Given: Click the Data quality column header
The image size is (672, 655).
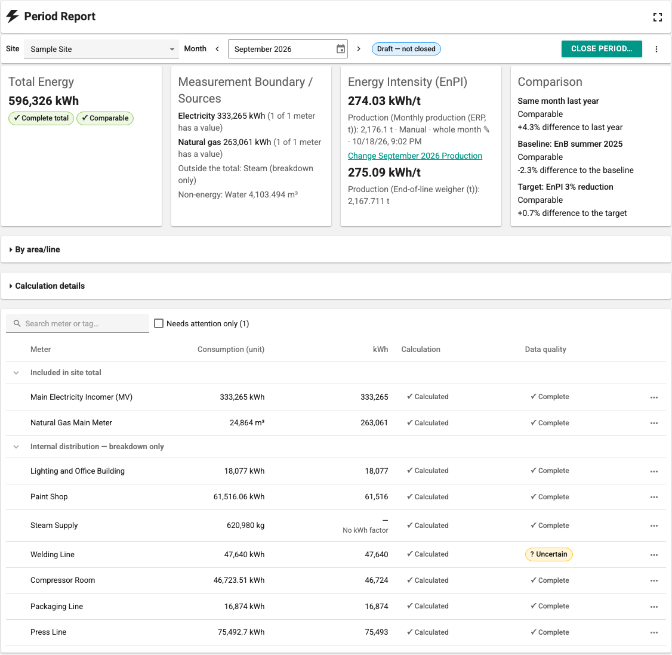Looking at the screenshot, I should coord(545,349).
